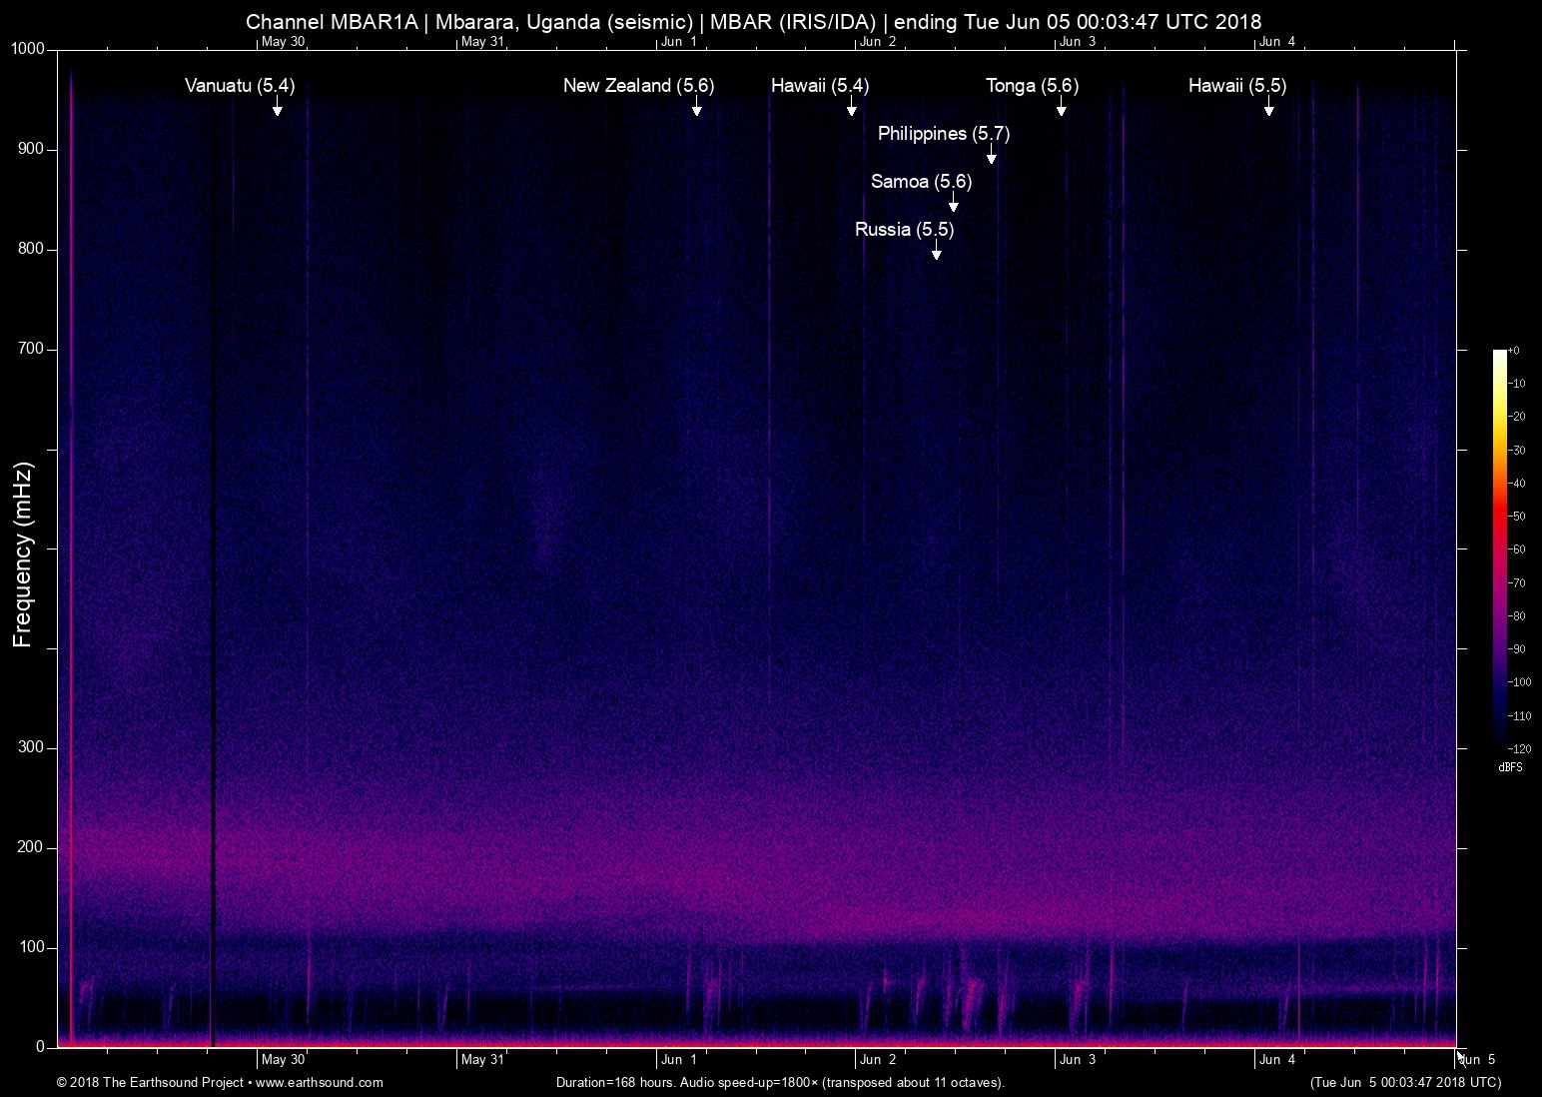
Task: Click the arrow under New Zealand (5.6)
Action: [696, 108]
